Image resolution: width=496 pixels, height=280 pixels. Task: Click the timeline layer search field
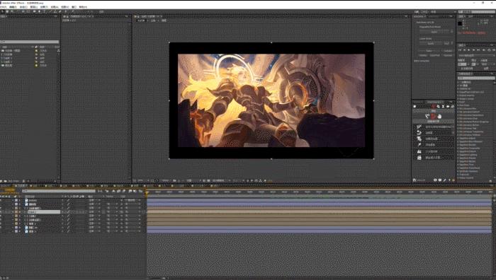[x=59, y=191]
